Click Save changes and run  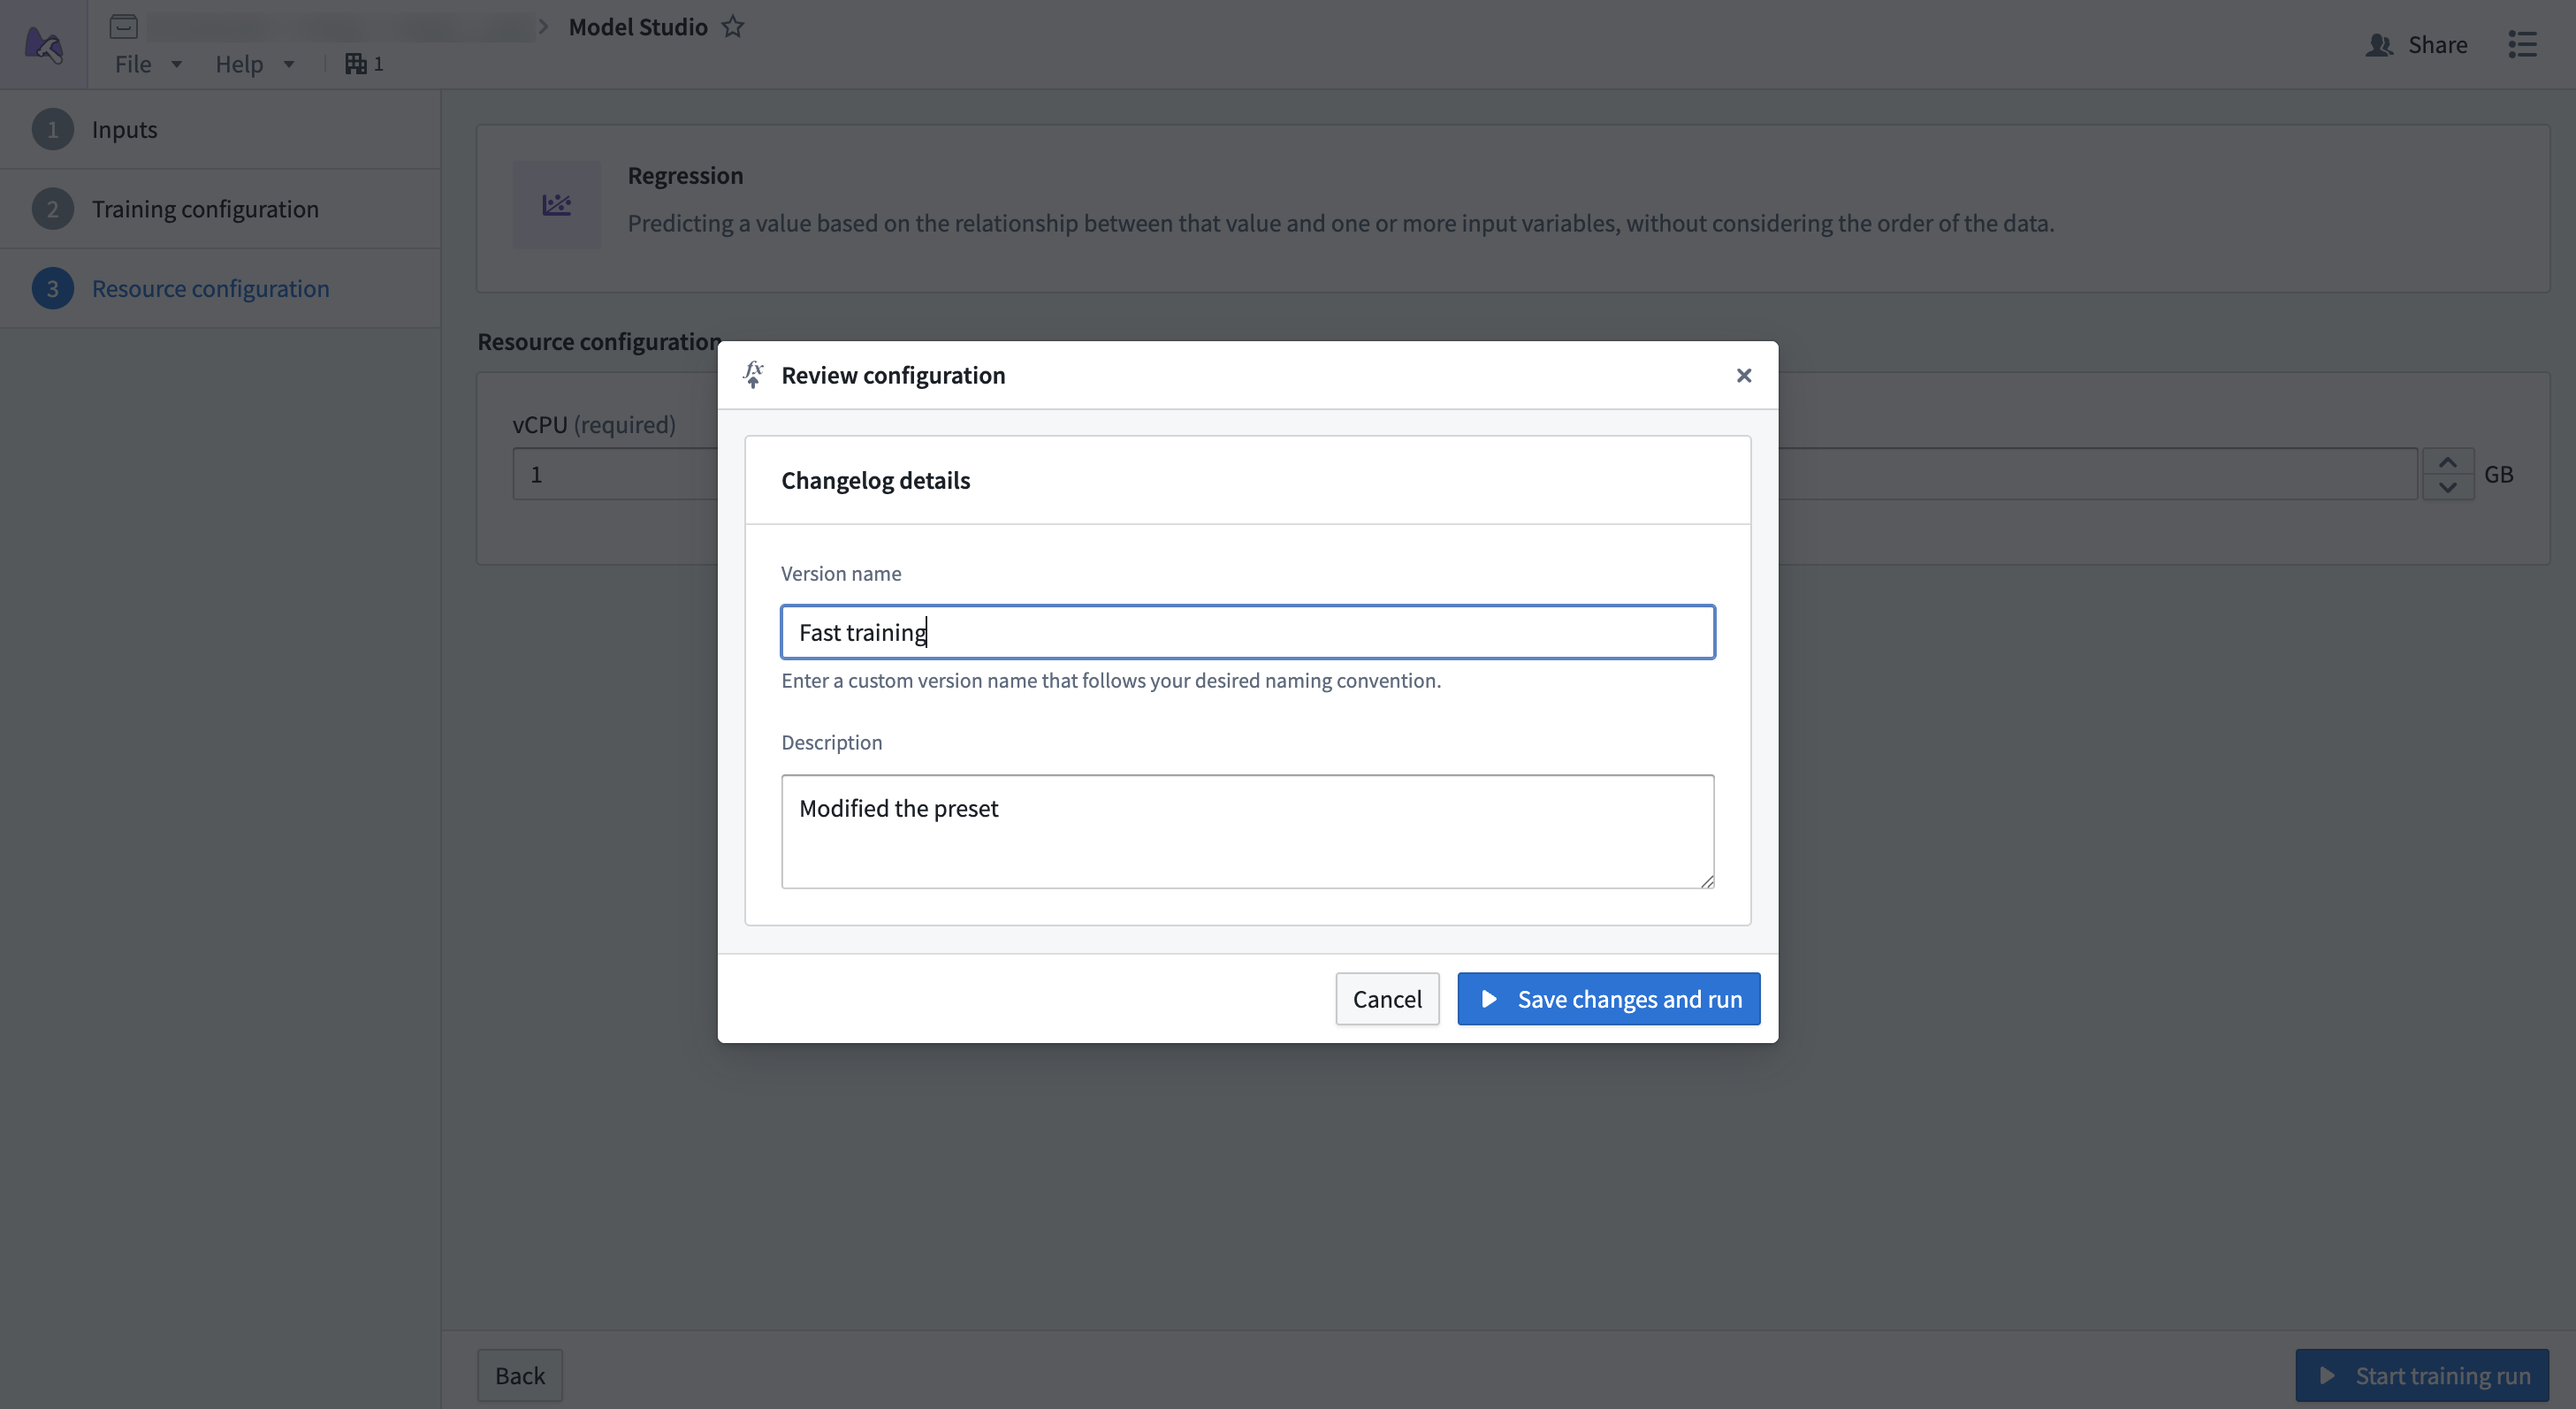1608,999
